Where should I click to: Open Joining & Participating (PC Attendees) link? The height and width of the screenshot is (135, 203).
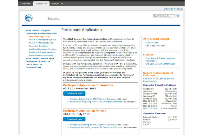(96, 102)
